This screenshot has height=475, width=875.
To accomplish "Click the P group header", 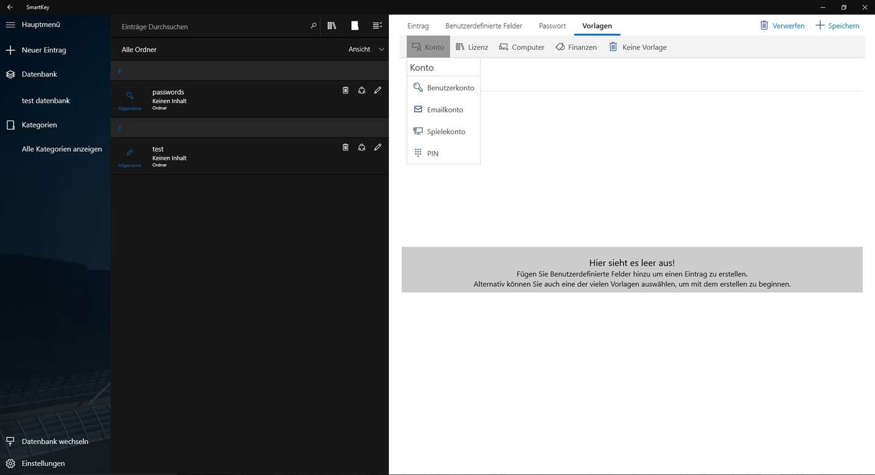I will [x=250, y=71].
